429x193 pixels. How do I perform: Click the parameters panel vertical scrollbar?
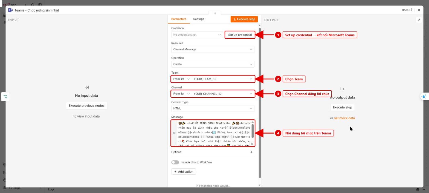click(260, 103)
